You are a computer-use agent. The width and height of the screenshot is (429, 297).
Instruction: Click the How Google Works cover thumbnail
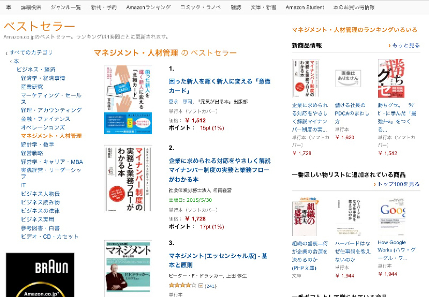392,217
